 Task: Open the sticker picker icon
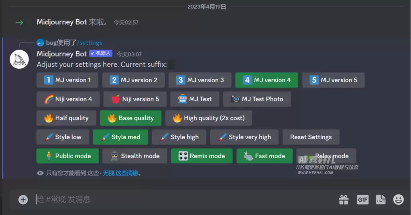[x=380, y=200]
